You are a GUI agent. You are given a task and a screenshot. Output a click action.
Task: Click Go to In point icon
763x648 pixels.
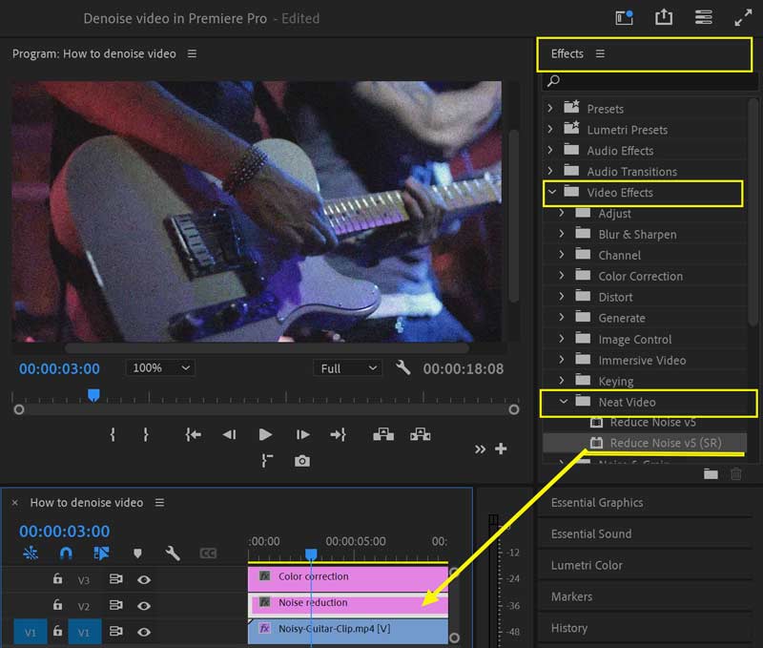point(194,434)
